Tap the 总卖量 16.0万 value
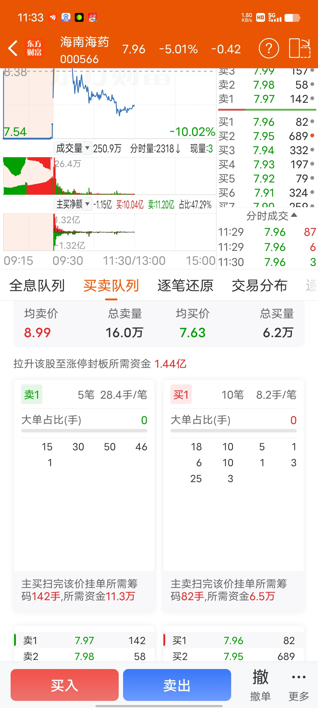Screen dimensions: 318x708 (x=124, y=332)
